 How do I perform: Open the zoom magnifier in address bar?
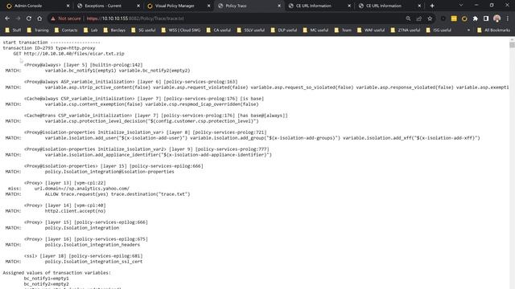tap(408, 18)
